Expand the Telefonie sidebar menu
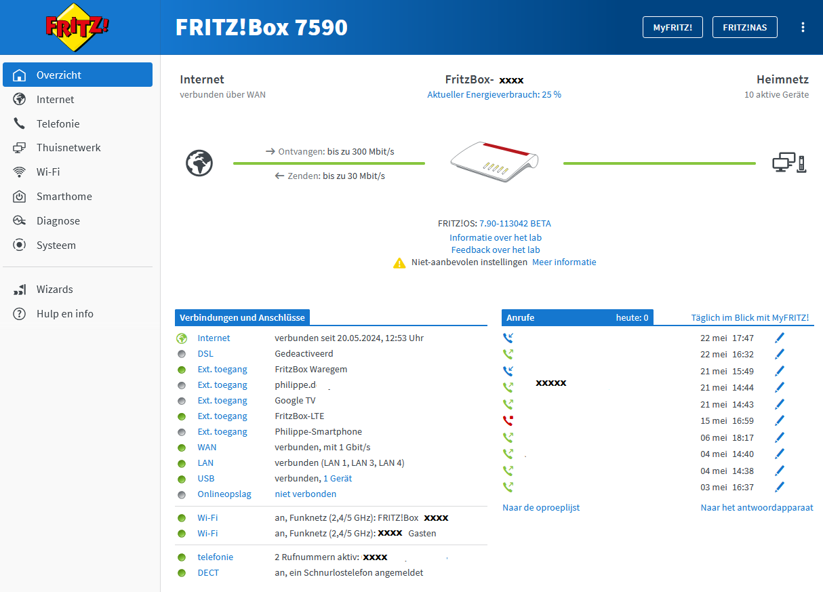This screenshot has height=592, width=823. pos(58,124)
